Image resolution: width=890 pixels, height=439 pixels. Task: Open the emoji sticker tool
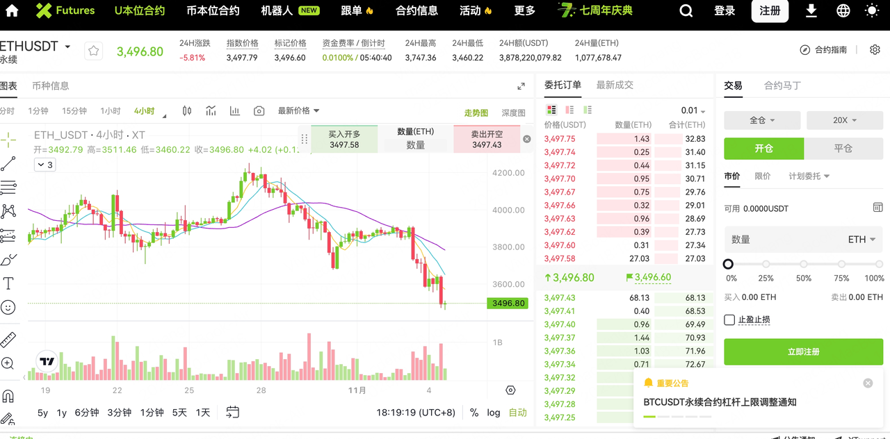[x=8, y=307]
